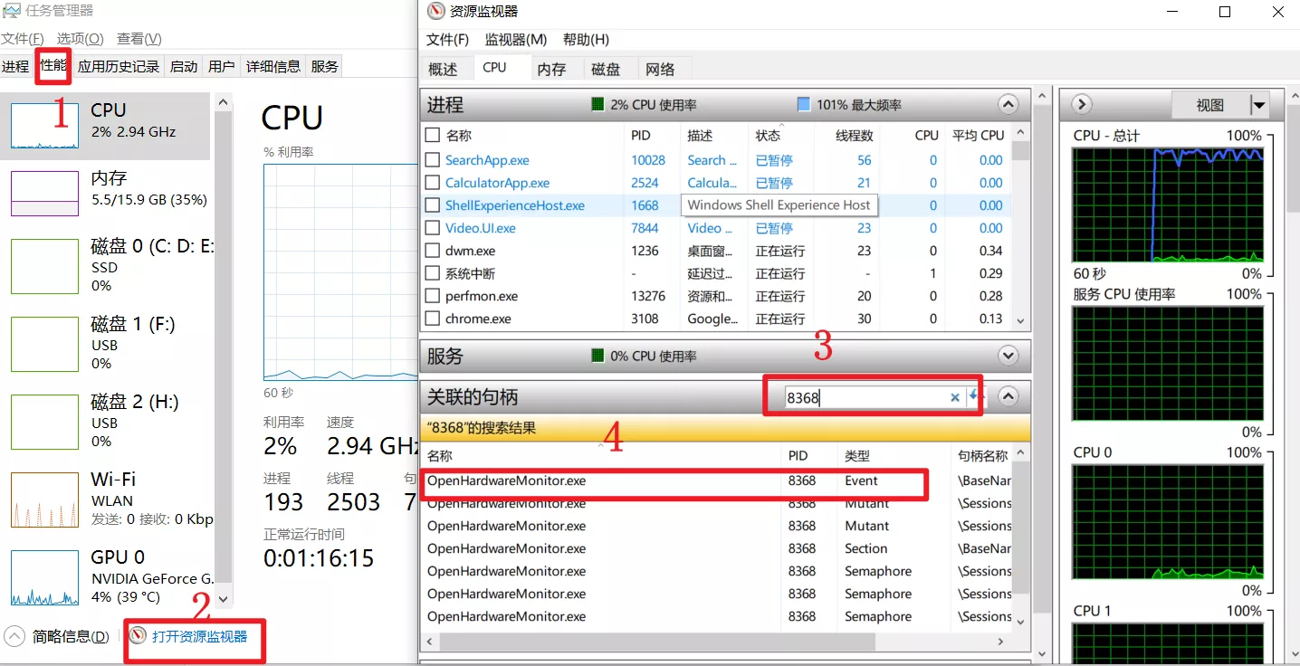
Task: Click the Resource Monitor title bar icon
Action: click(x=436, y=12)
